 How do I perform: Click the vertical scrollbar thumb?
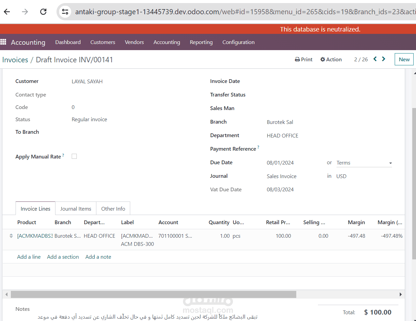point(414,184)
